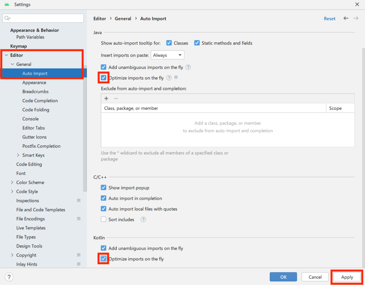Screen dimensions: 365x285
Task: Click the Scope column header
Action: click(x=340, y=108)
